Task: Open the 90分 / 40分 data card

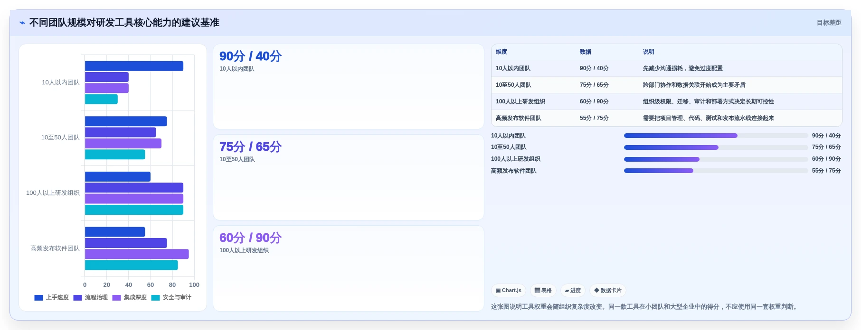Action: (x=349, y=87)
